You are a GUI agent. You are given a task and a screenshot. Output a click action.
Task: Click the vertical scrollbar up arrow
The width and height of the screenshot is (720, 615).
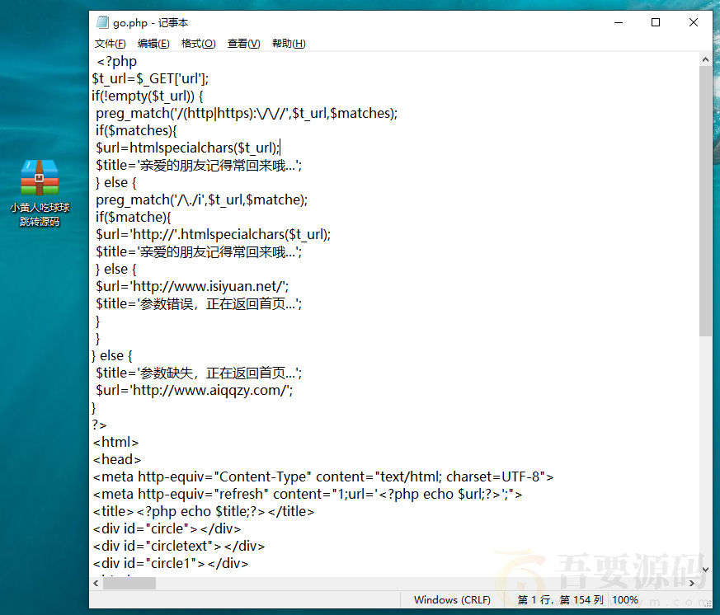(706, 59)
